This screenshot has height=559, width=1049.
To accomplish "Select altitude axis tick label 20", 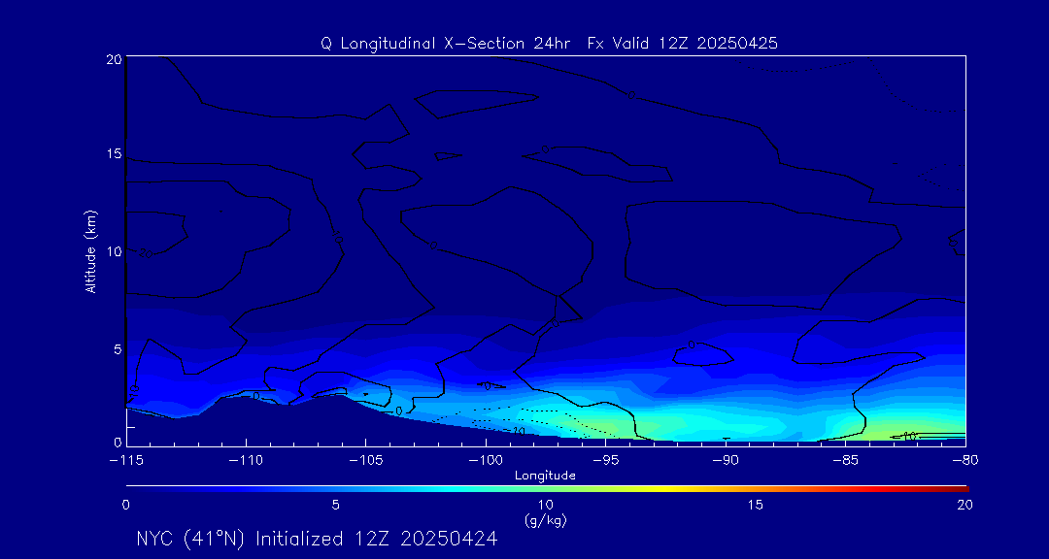I will point(113,58).
